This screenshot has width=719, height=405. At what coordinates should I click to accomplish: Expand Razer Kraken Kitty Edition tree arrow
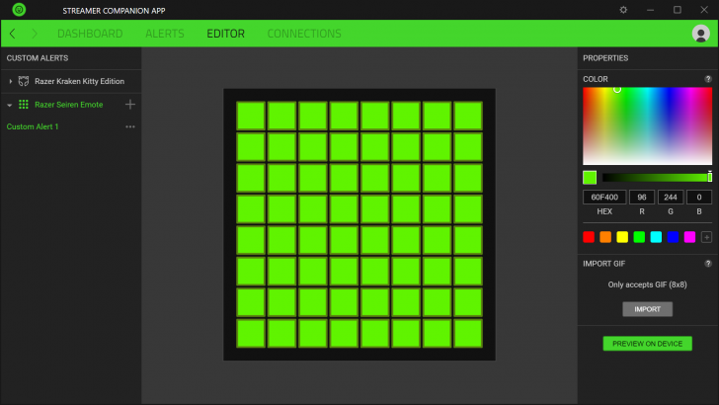pyautogui.click(x=10, y=81)
